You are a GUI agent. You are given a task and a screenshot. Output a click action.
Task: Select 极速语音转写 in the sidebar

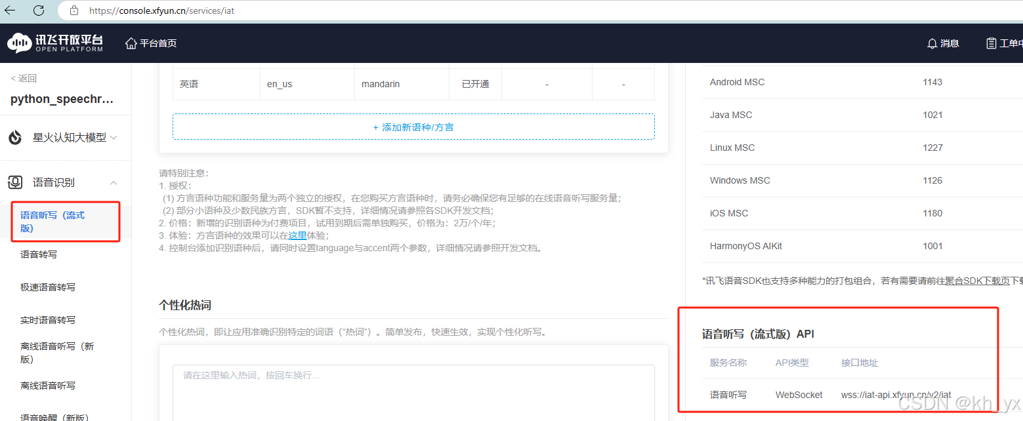tap(48, 287)
